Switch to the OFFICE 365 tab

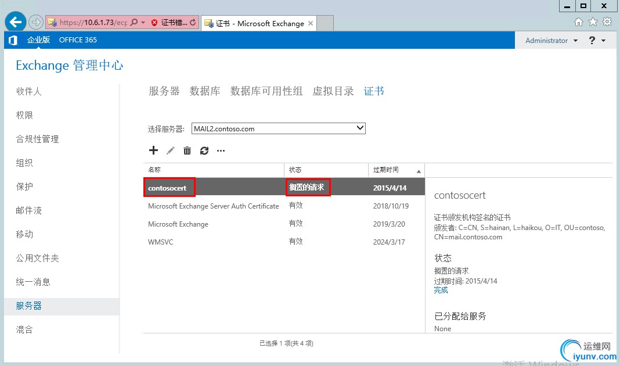click(x=78, y=40)
